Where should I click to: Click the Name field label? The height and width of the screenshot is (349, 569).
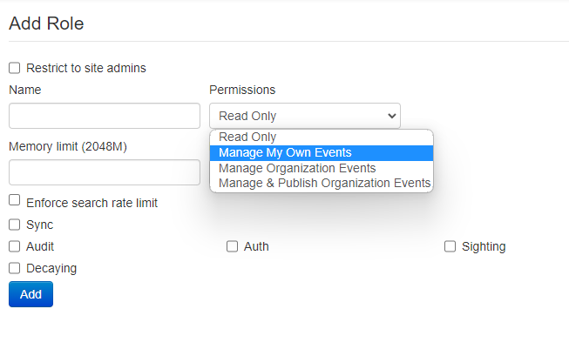25,90
